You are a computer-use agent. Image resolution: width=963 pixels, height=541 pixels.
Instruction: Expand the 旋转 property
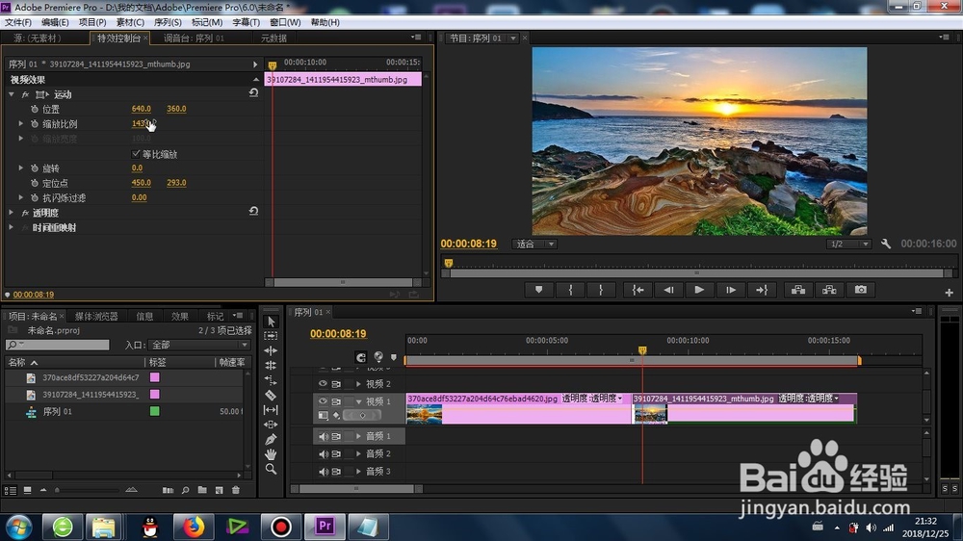point(21,167)
